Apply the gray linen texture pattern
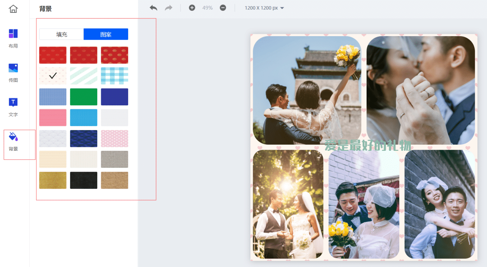 115,159
